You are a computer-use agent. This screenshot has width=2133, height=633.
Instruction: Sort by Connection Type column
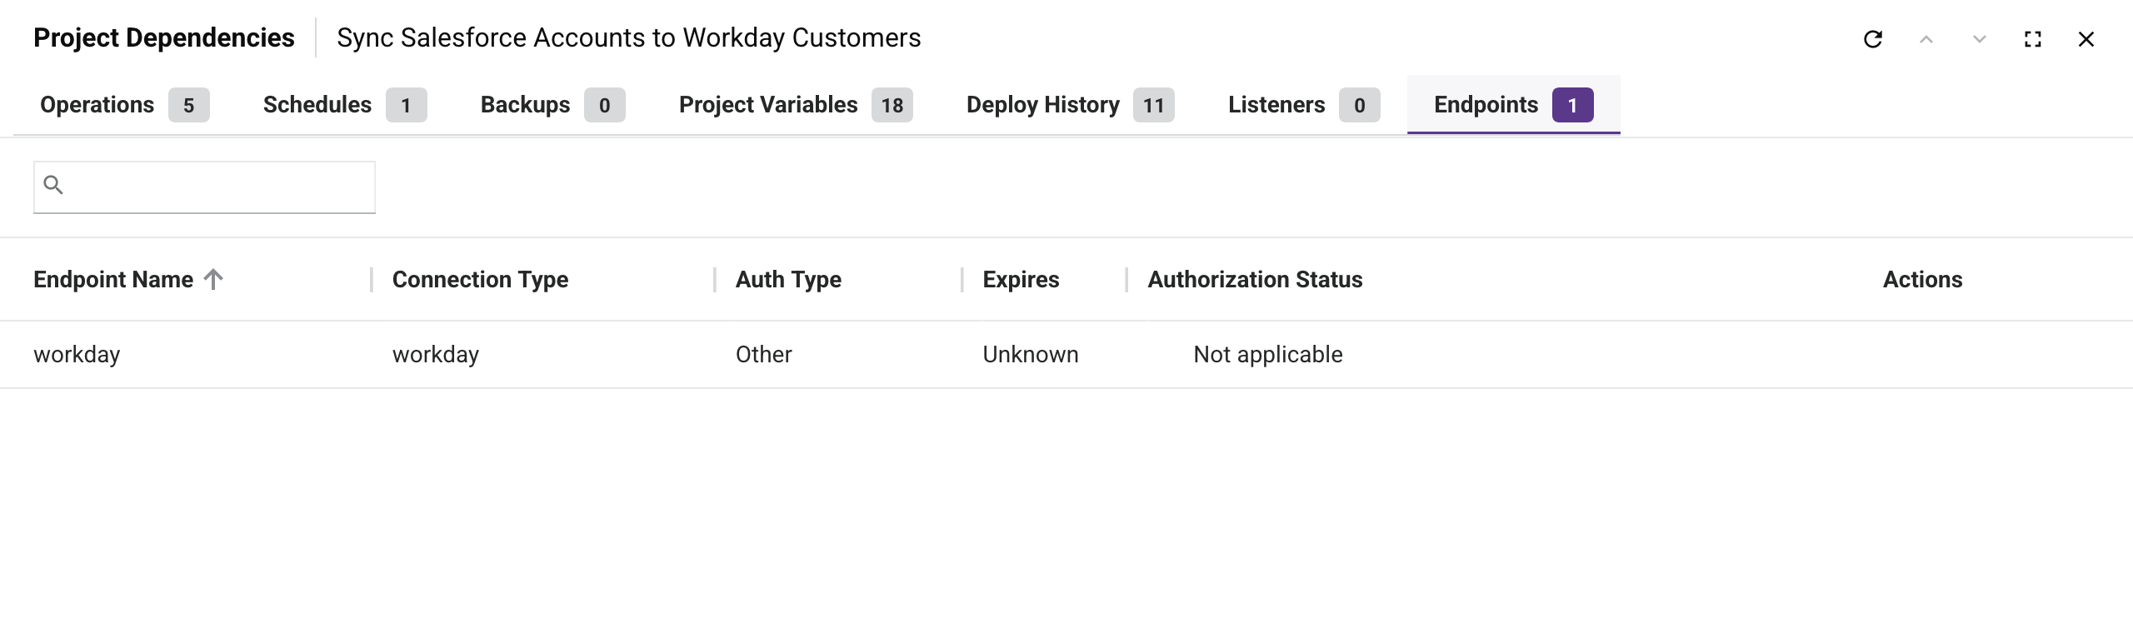coord(480,280)
